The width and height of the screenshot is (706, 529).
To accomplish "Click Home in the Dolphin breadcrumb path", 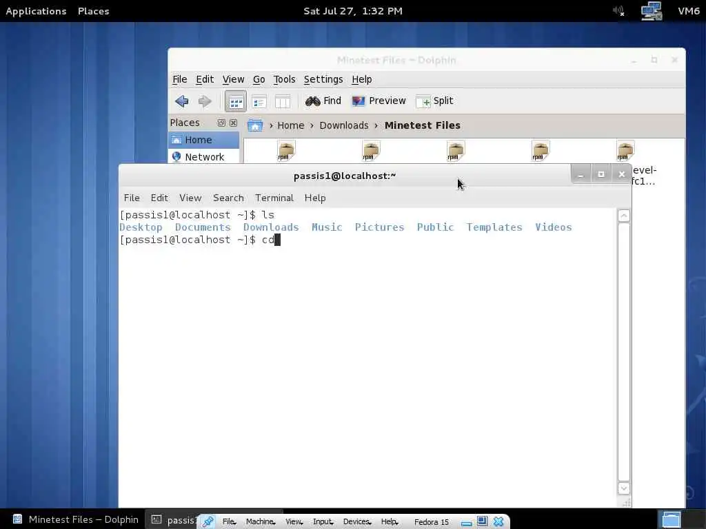I will click(291, 125).
